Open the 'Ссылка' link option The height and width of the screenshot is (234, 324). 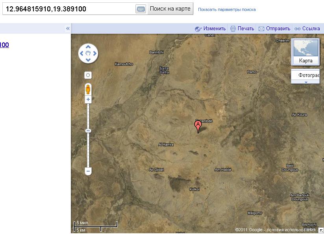311,28
